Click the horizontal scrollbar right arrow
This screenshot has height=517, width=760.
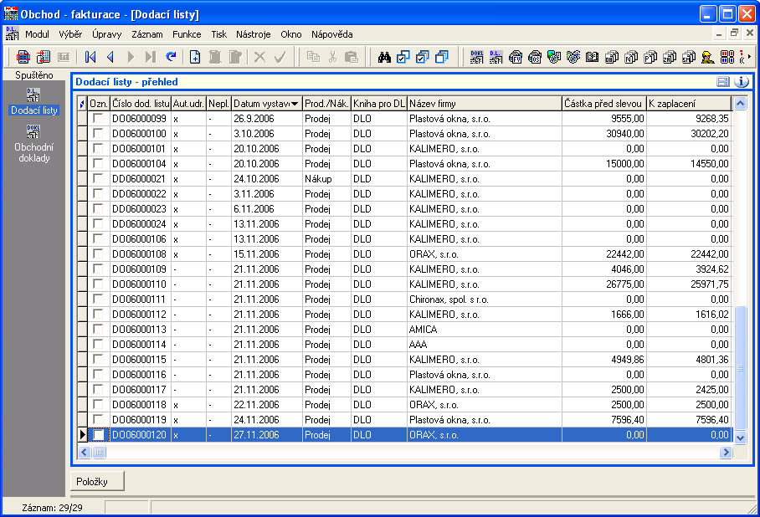726,452
